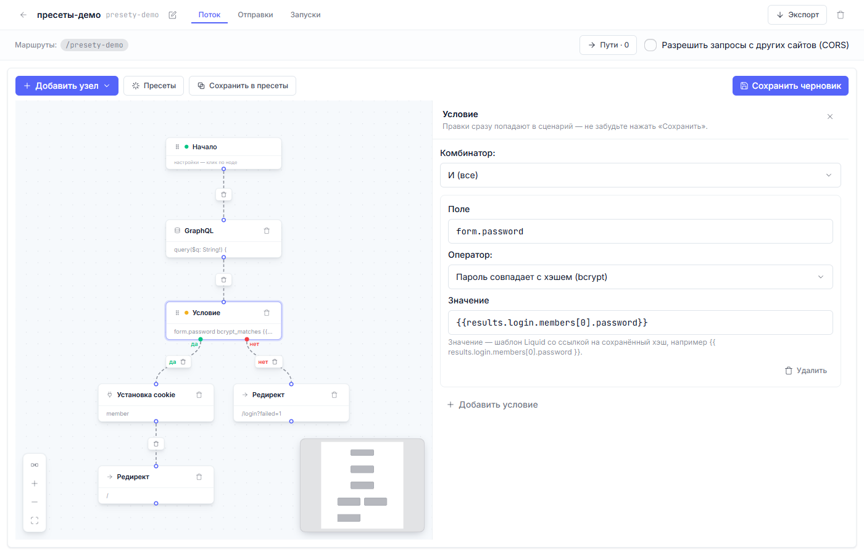Click the fit view canvas control icon
864x555 pixels.
(x=35, y=520)
